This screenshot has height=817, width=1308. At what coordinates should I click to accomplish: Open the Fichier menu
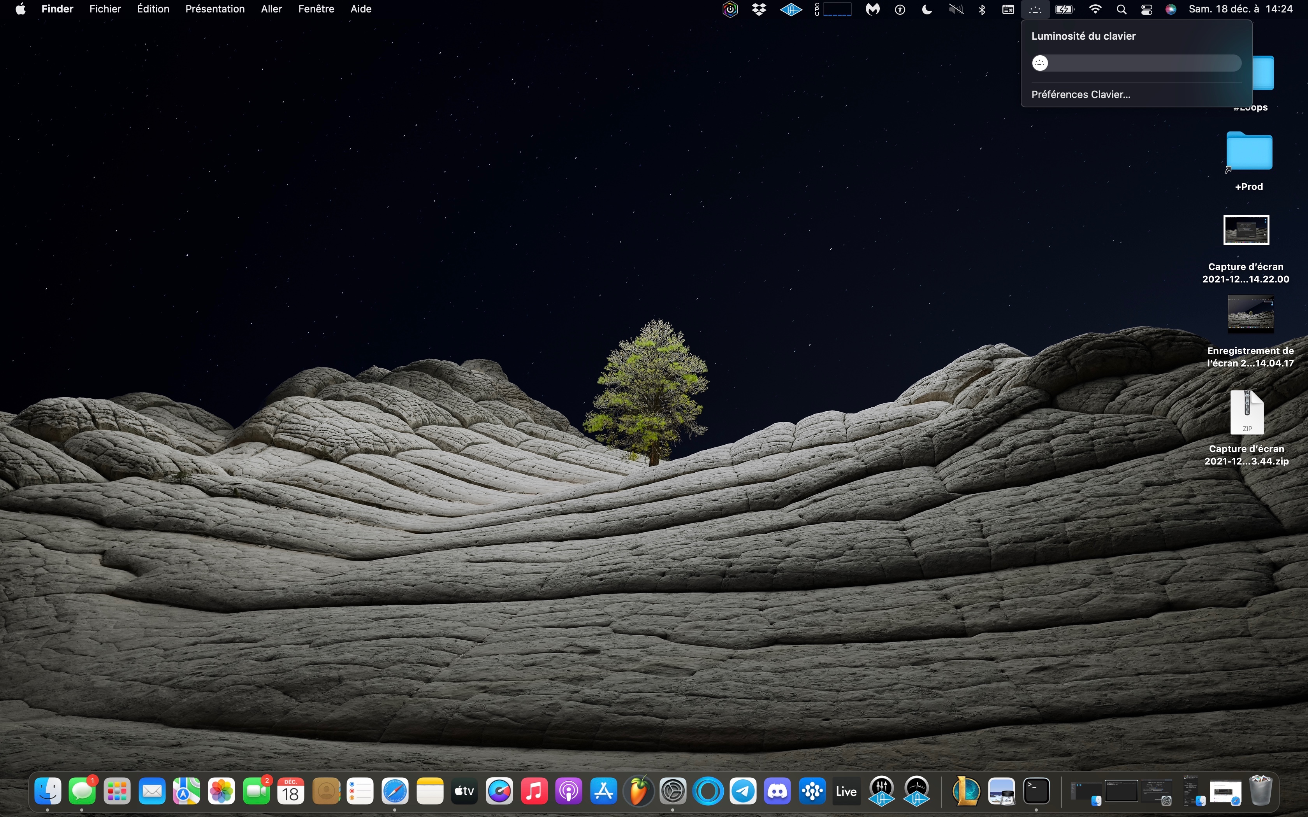coord(105,9)
